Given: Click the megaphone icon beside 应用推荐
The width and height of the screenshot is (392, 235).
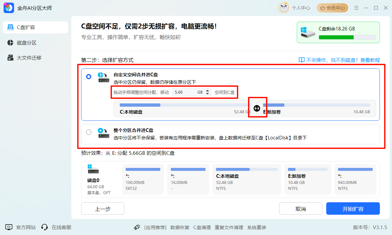Looking at the screenshot, I should pos(137,227).
